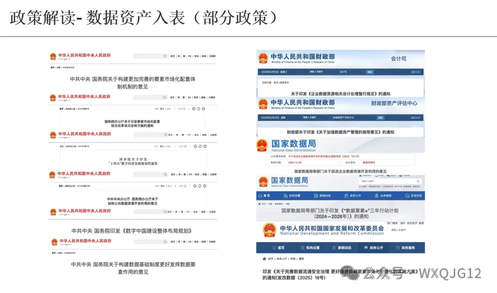Click title 中共中央 国务院印发《数字中国建设整体布局规划》
This screenshot has height=293, width=497.
tap(132, 231)
